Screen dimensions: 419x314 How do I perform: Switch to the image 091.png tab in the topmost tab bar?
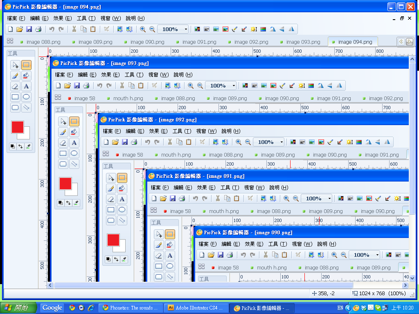(x=199, y=42)
